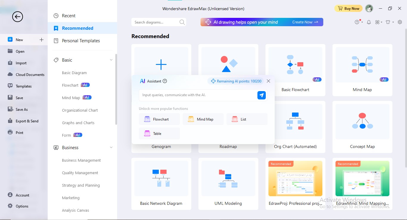The height and width of the screenshot is (220, 407).
Task: Select Marketing category
Action: (71, 198)
